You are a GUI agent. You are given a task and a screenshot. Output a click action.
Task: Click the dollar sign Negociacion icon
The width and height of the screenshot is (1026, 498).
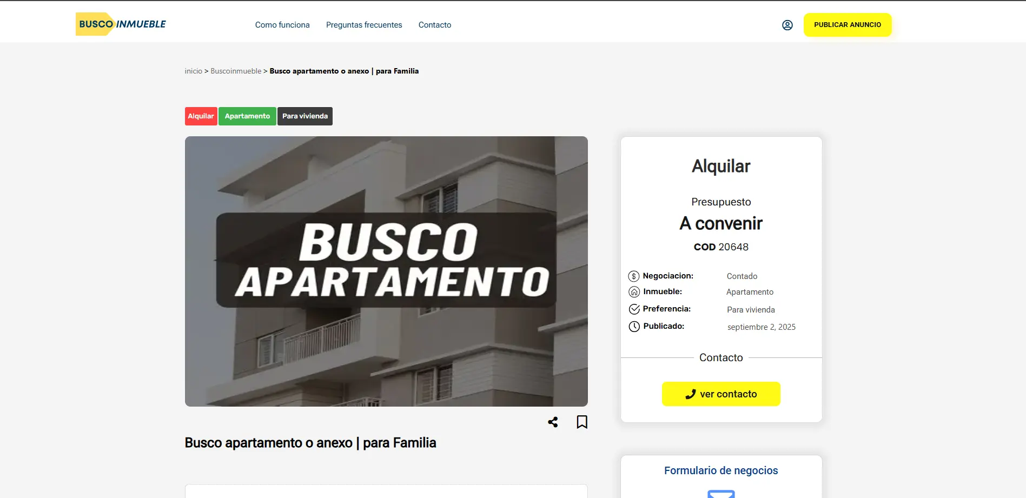(634, 276)
